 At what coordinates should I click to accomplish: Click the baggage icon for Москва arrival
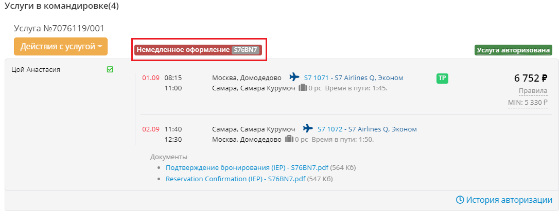coord(289,139)
